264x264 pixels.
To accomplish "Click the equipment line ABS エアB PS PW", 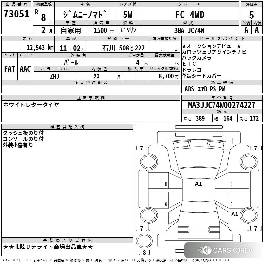I will [x=205, y=89].
